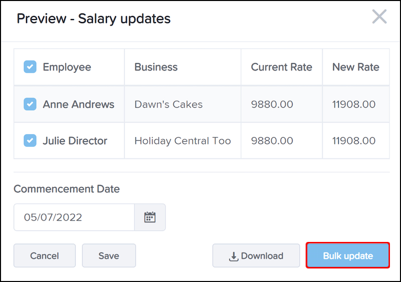Click the Holiday Central Too business cell
Image resolution: width=401 pixels, height=282 pixels.
[183, 141]
